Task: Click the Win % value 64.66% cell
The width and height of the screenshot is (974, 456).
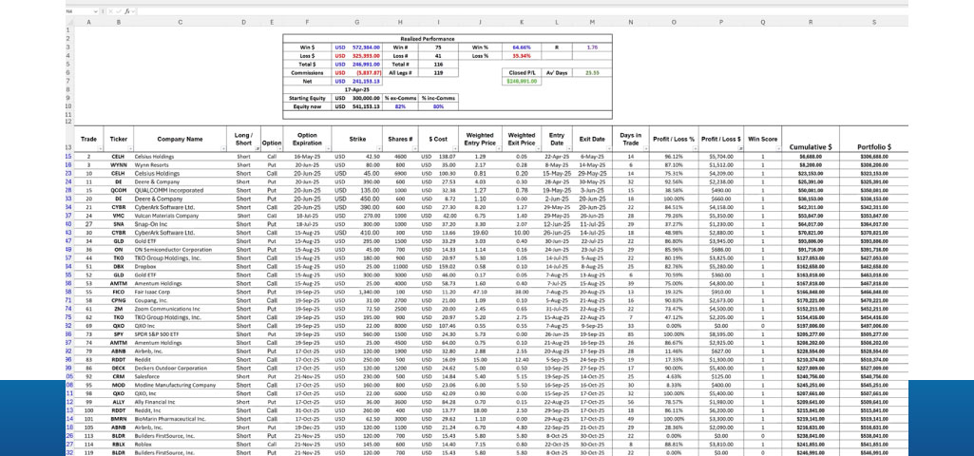Action: tap(522, 46)
